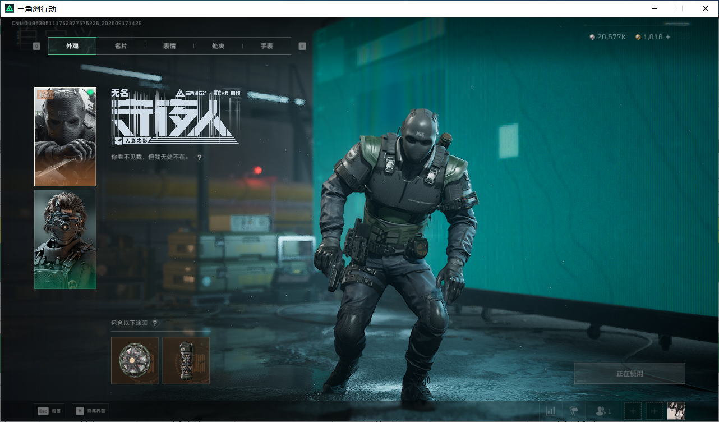Select the masked 联动 operator skin card
719x422 pixels.
(65, 136)
